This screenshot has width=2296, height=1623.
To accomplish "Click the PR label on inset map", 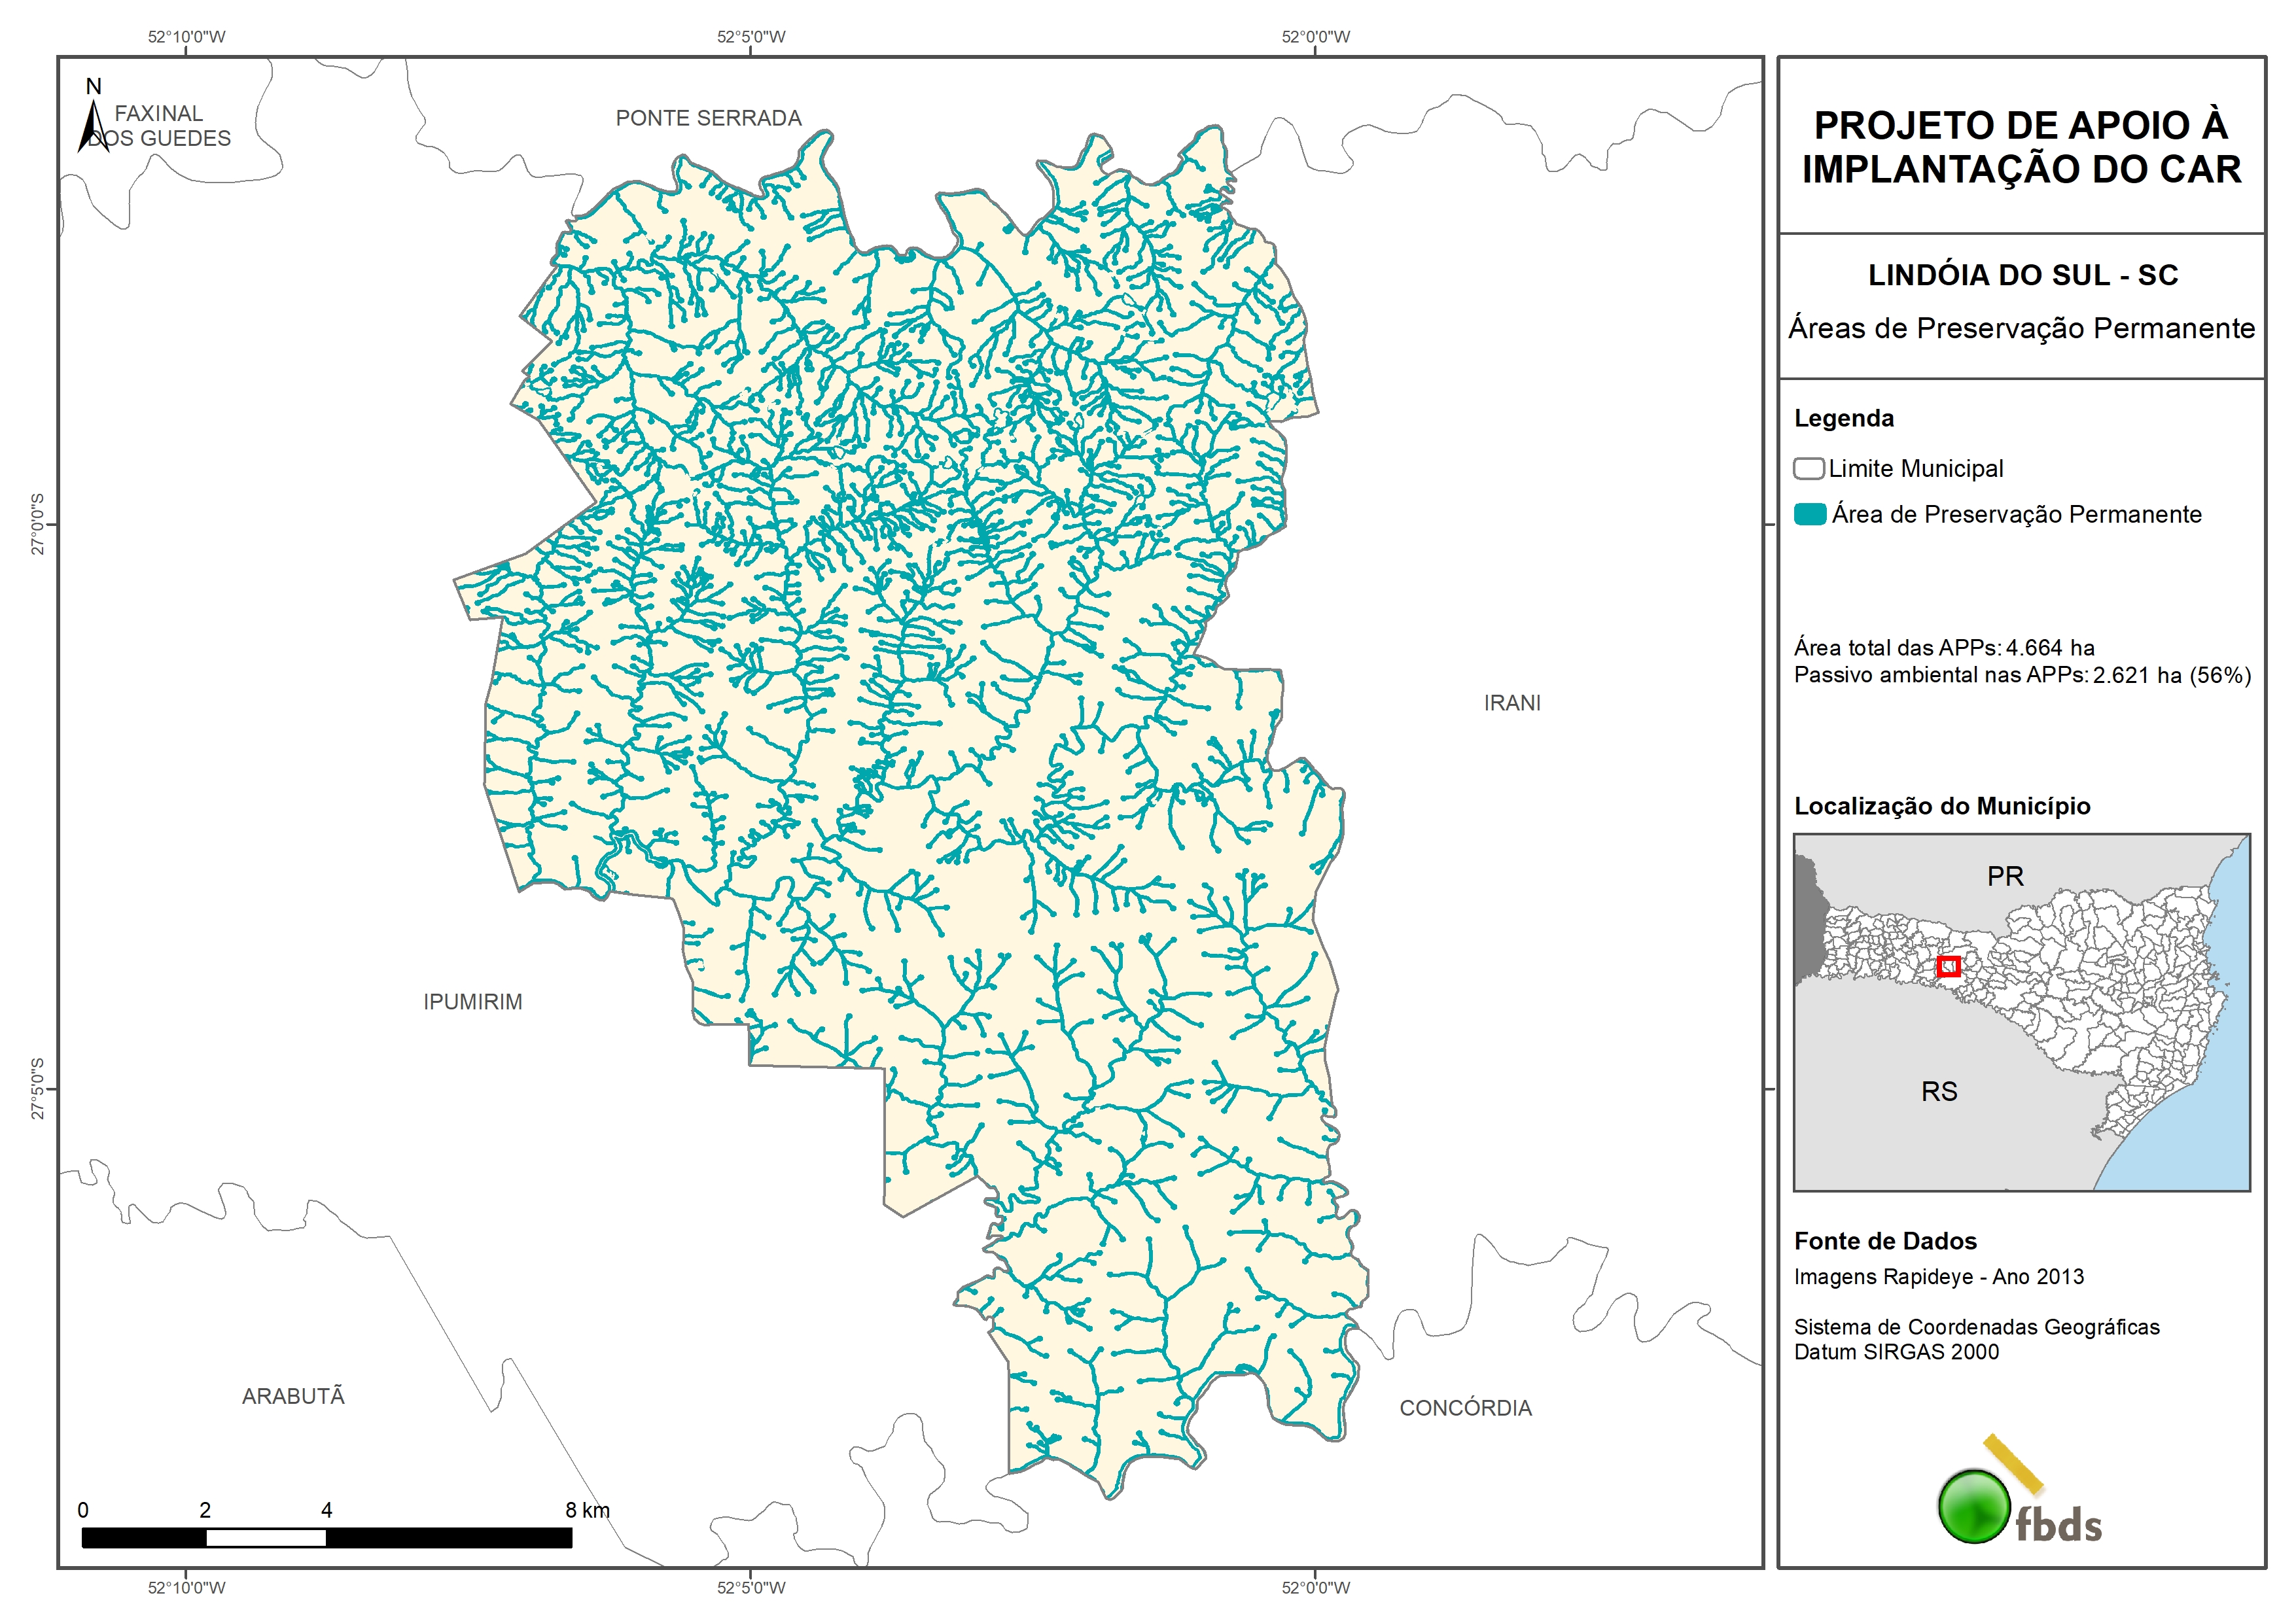I will click(2005, 876).
